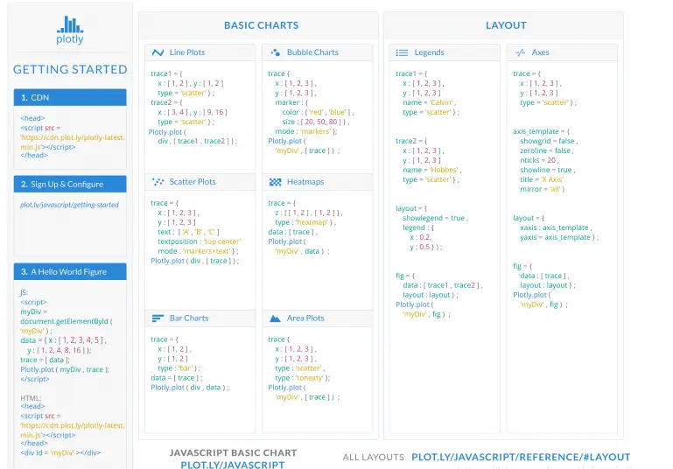Click the 'Heatmaps' label

coord(305,182)
